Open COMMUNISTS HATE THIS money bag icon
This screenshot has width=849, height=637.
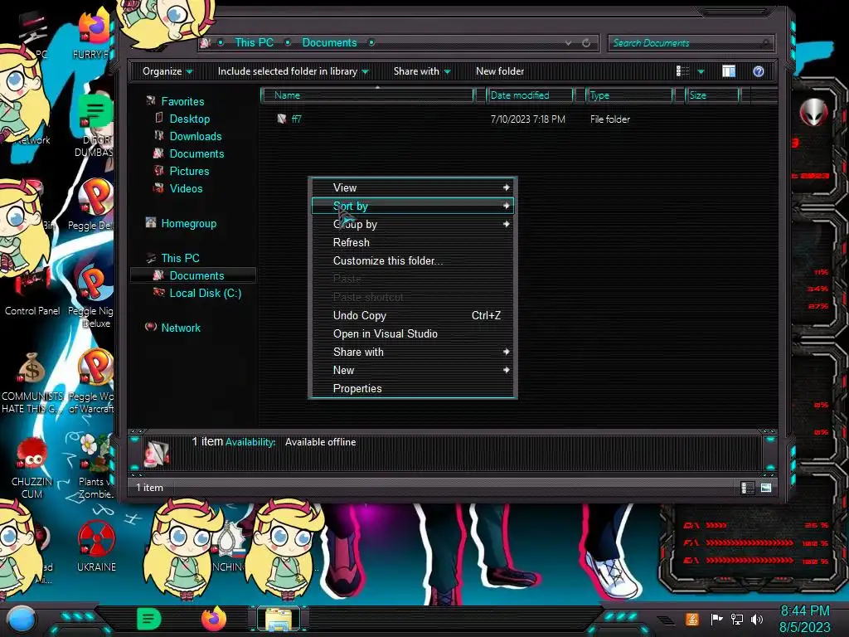32,382
